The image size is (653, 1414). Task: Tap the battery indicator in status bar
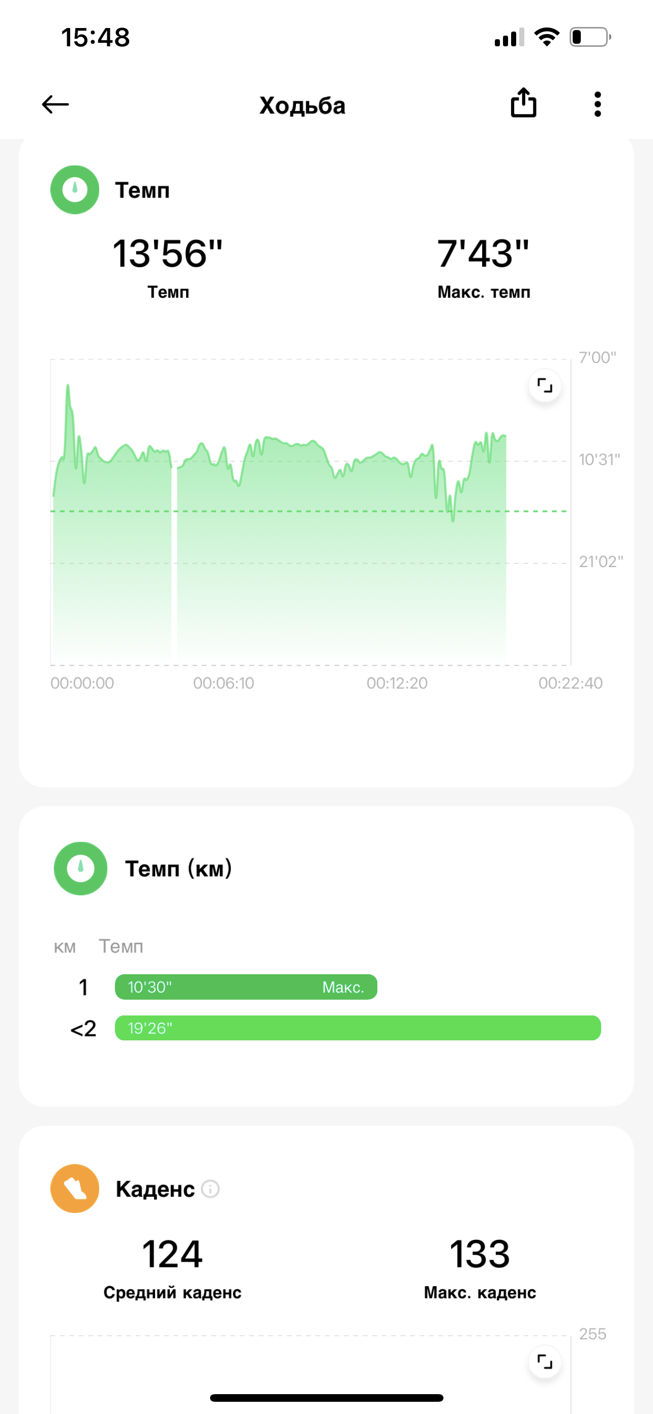(589, 37)
